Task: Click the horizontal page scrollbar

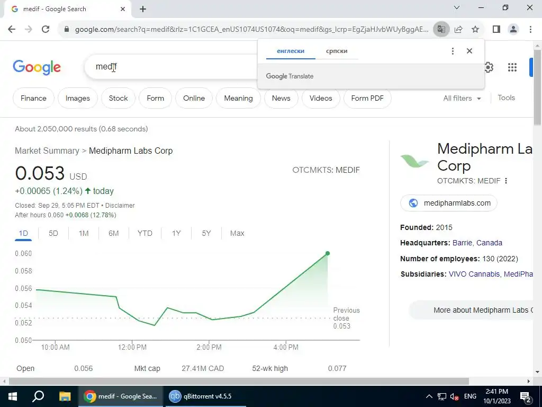Action: tap(239, 381)
